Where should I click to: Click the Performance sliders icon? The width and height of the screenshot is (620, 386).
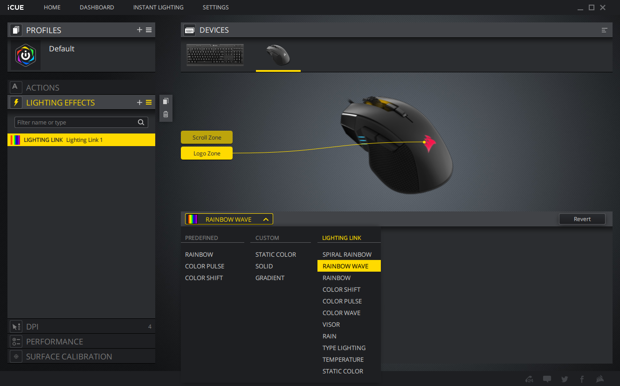coord(16,341)
